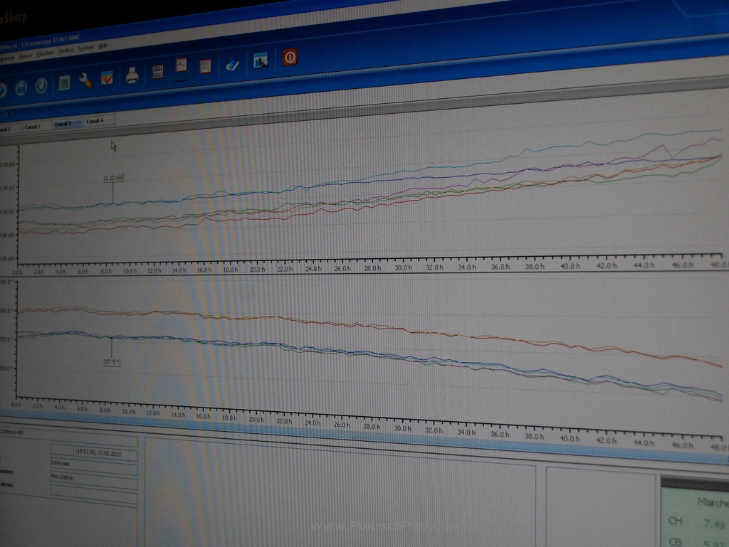Open the Canal 4 tab
The image size is (729, 547).
point(96,121)
